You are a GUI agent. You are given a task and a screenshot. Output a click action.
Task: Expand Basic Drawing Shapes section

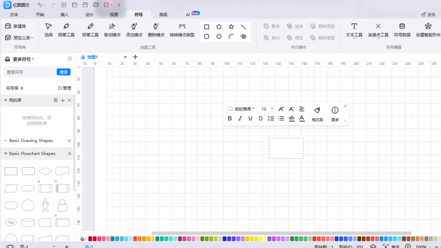point(6,141)
